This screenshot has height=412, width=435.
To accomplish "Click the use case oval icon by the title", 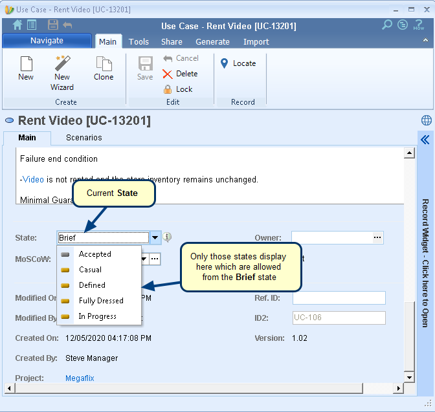I will (x=10, y=120).
